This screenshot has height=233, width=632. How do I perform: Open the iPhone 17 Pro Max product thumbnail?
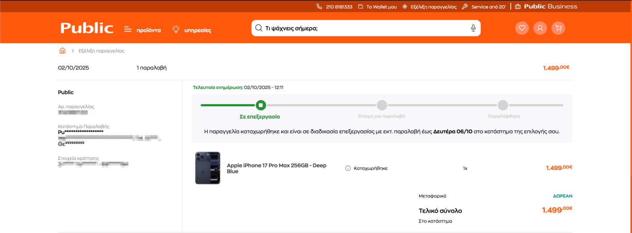208,168
